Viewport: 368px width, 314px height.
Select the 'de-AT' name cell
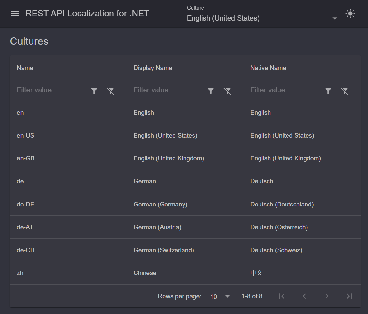25,227
